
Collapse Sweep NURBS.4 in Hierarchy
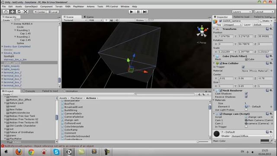click(x=12, y=24)
